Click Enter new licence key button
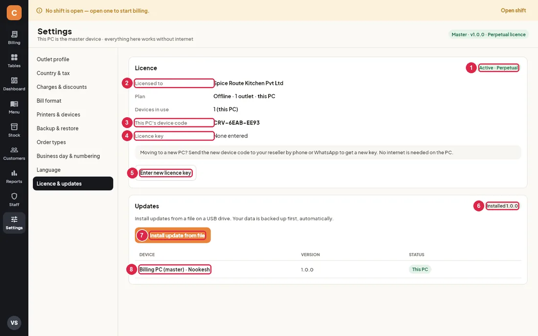The height and width of the screenshot is (336, 538). pyautogui.click(x=165, y=173)
